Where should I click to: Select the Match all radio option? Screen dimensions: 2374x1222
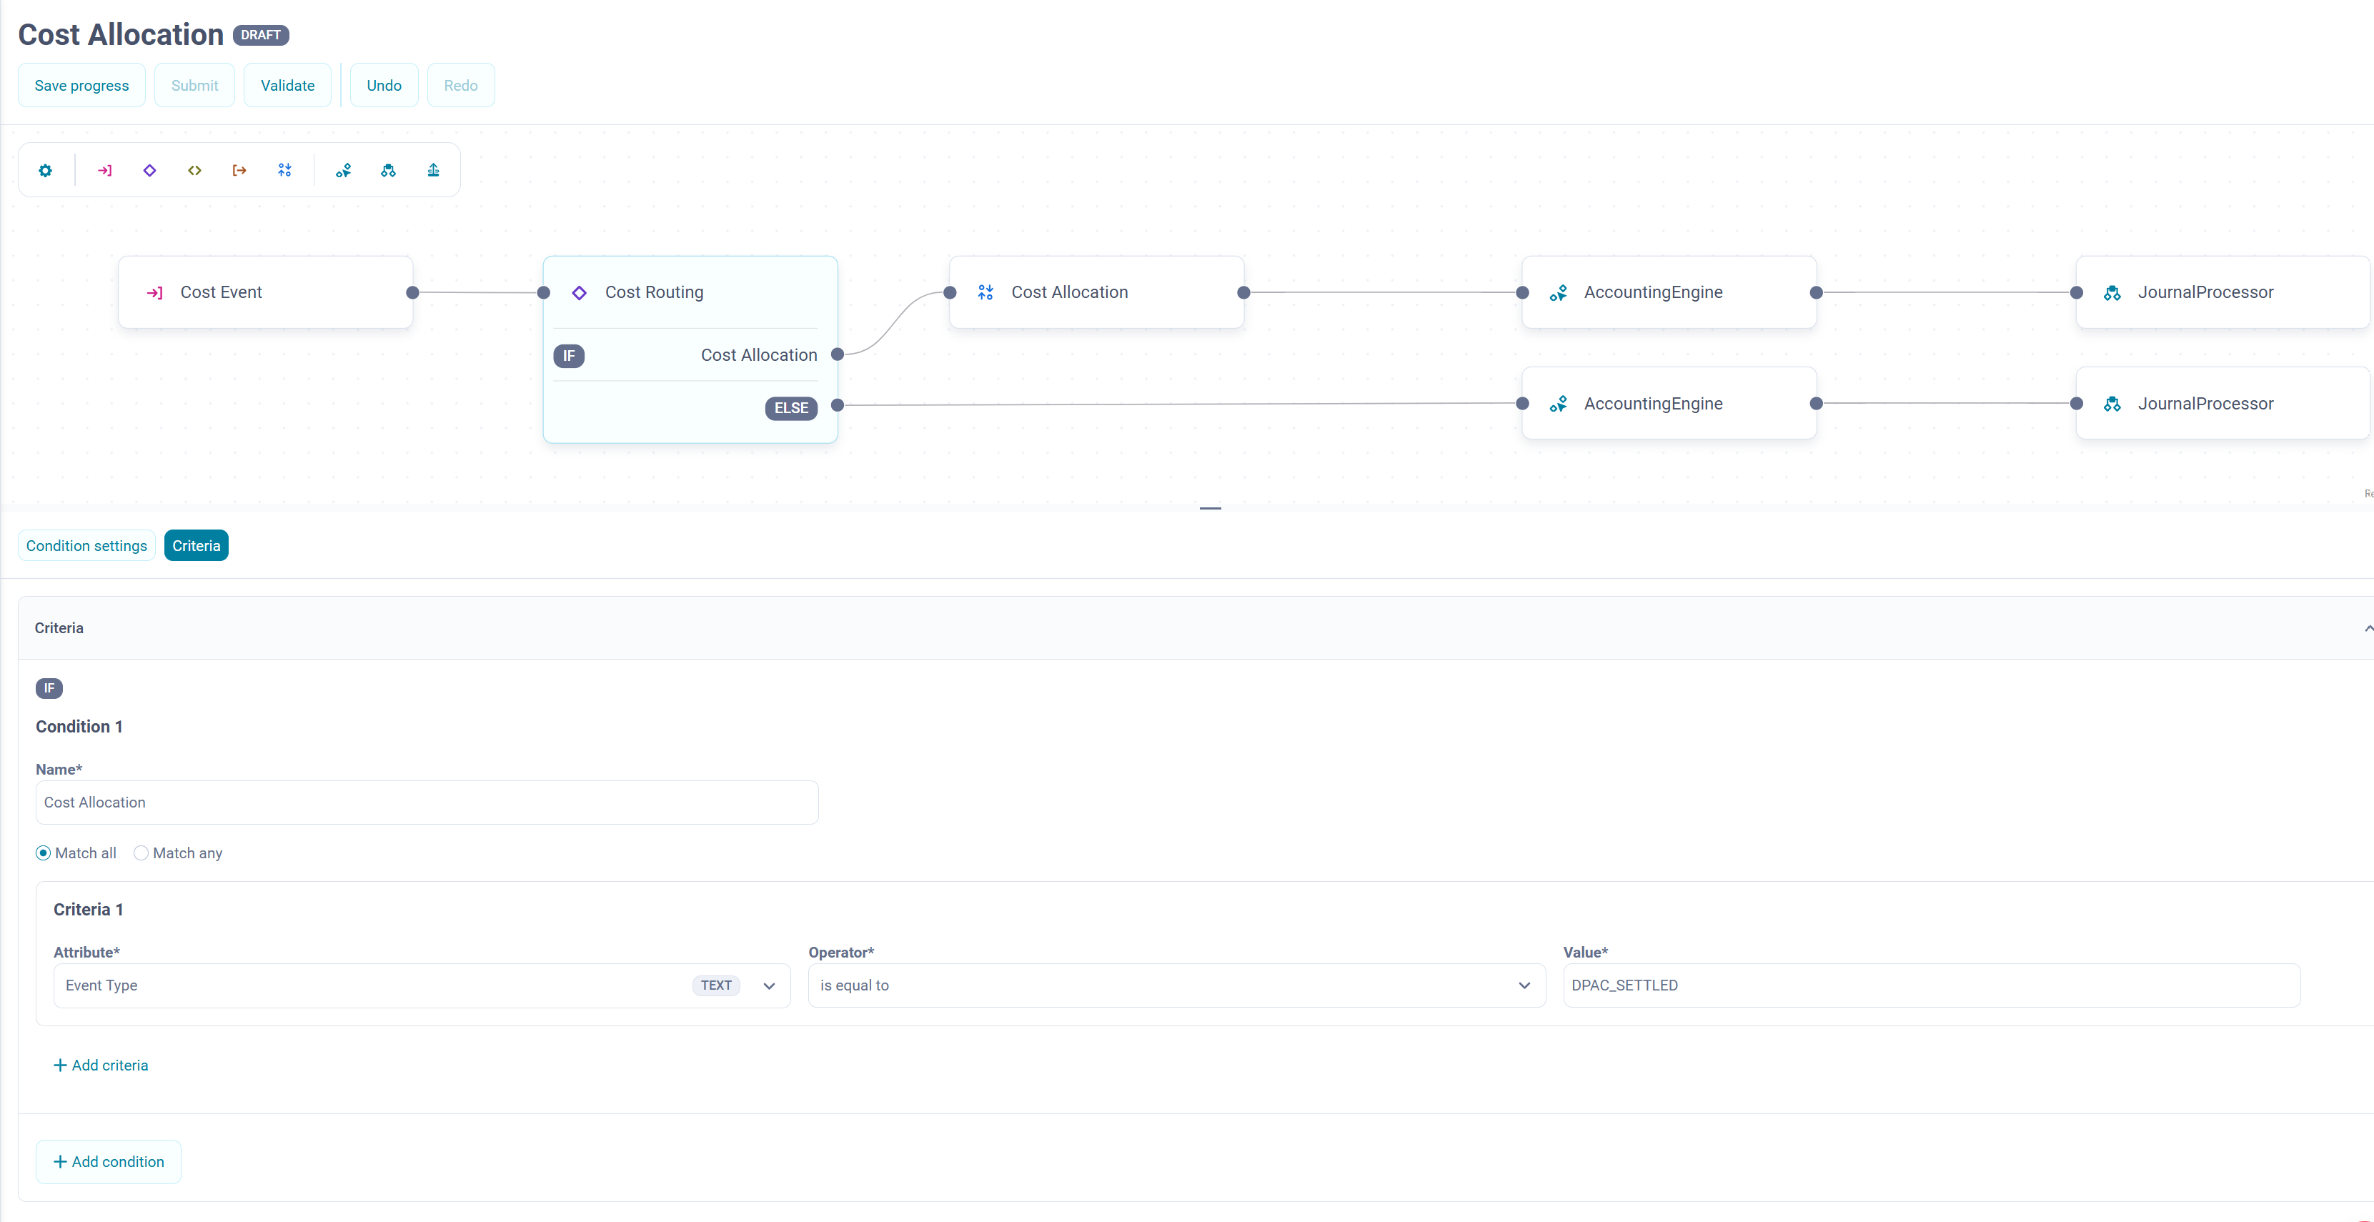[44, 853]
